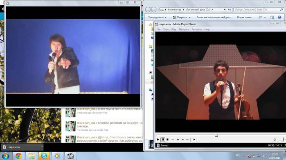Screen dimensions: 286x160
Task: Stop playback with the Stop button
Action: [x=167, y=140]
